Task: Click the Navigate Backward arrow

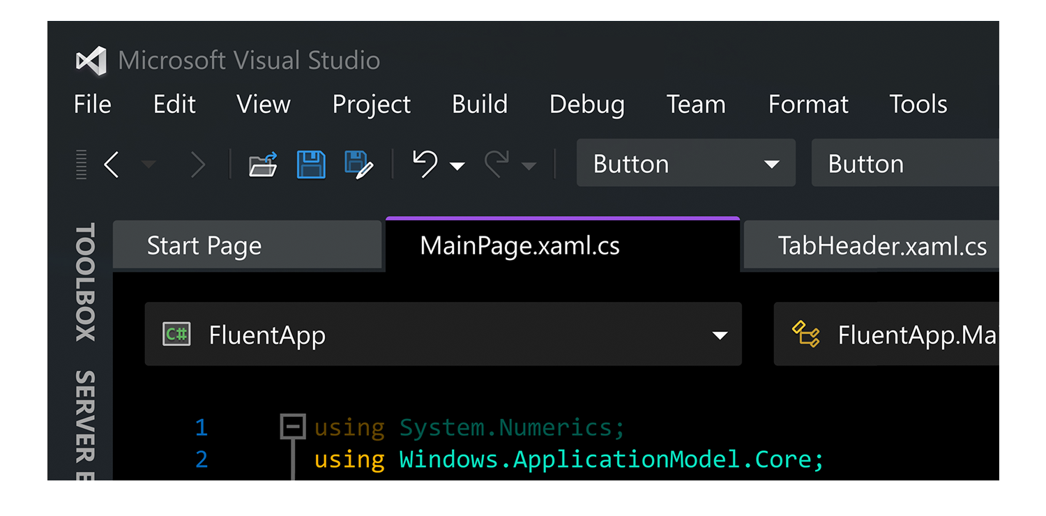Action: pos(112,164)
